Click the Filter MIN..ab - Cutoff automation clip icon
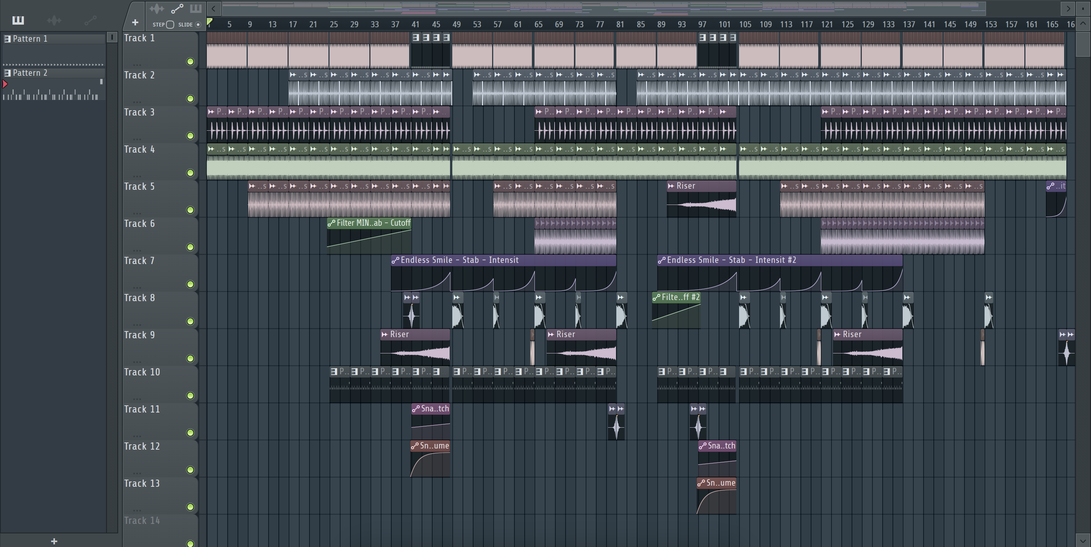 point(331,223)
